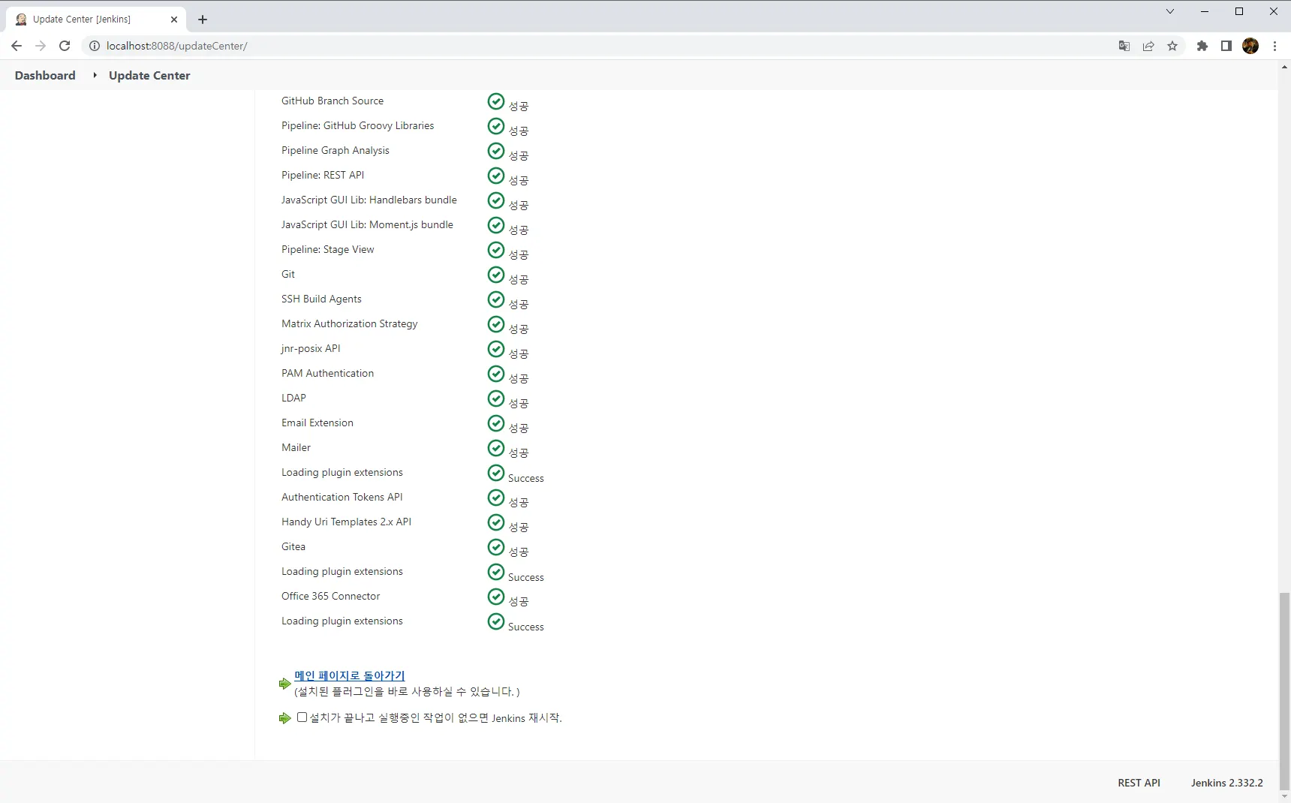Click the PAM Authentication plugin name
1291x803 pixels.
point(328,373)
